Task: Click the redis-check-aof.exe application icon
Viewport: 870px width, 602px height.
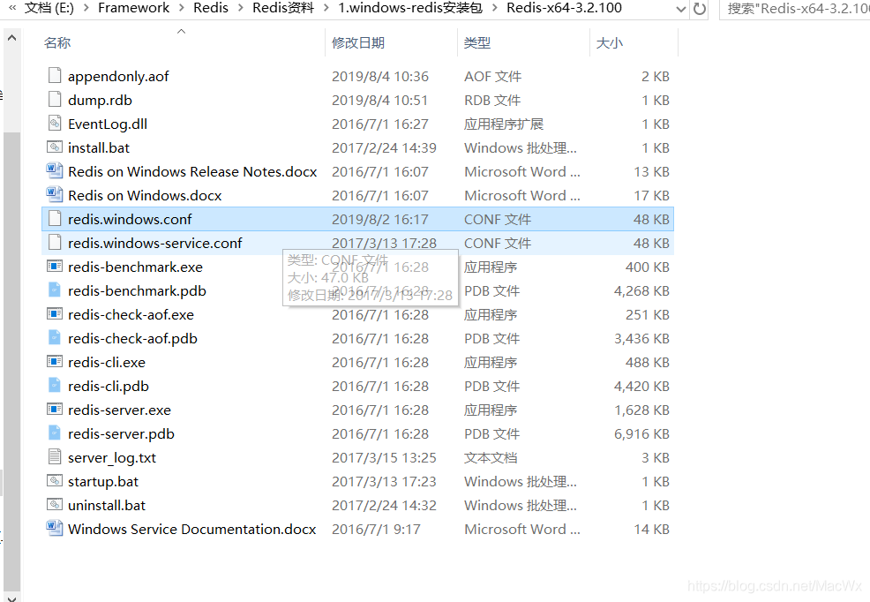Action: pyautogui.click(x=55, y=314)
